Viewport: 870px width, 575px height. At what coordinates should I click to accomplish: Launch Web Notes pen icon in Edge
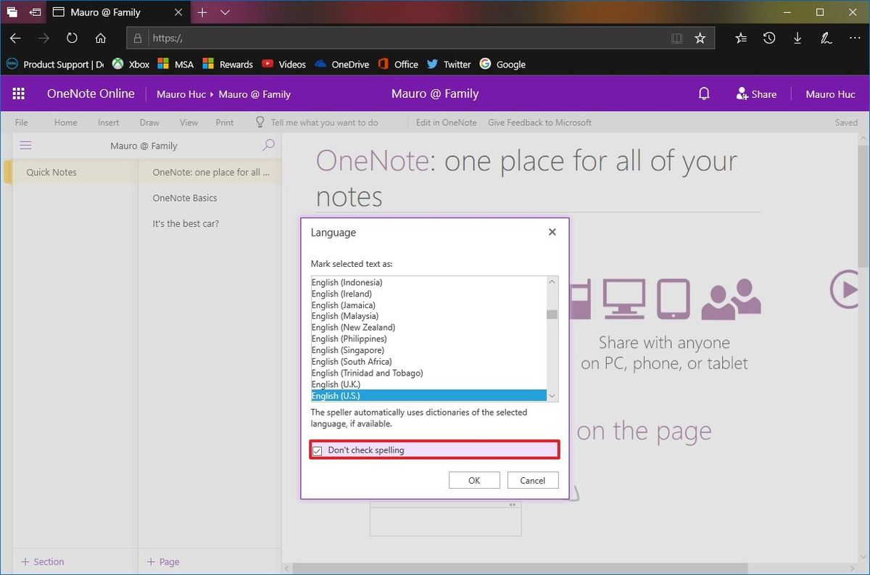pos(826,38)
